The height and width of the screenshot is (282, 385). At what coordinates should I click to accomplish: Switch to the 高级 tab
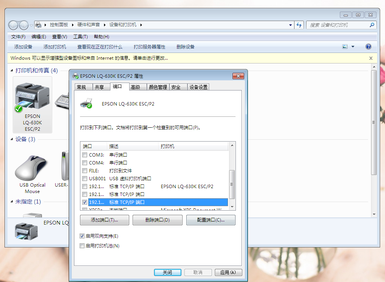(x=138, y=87)
